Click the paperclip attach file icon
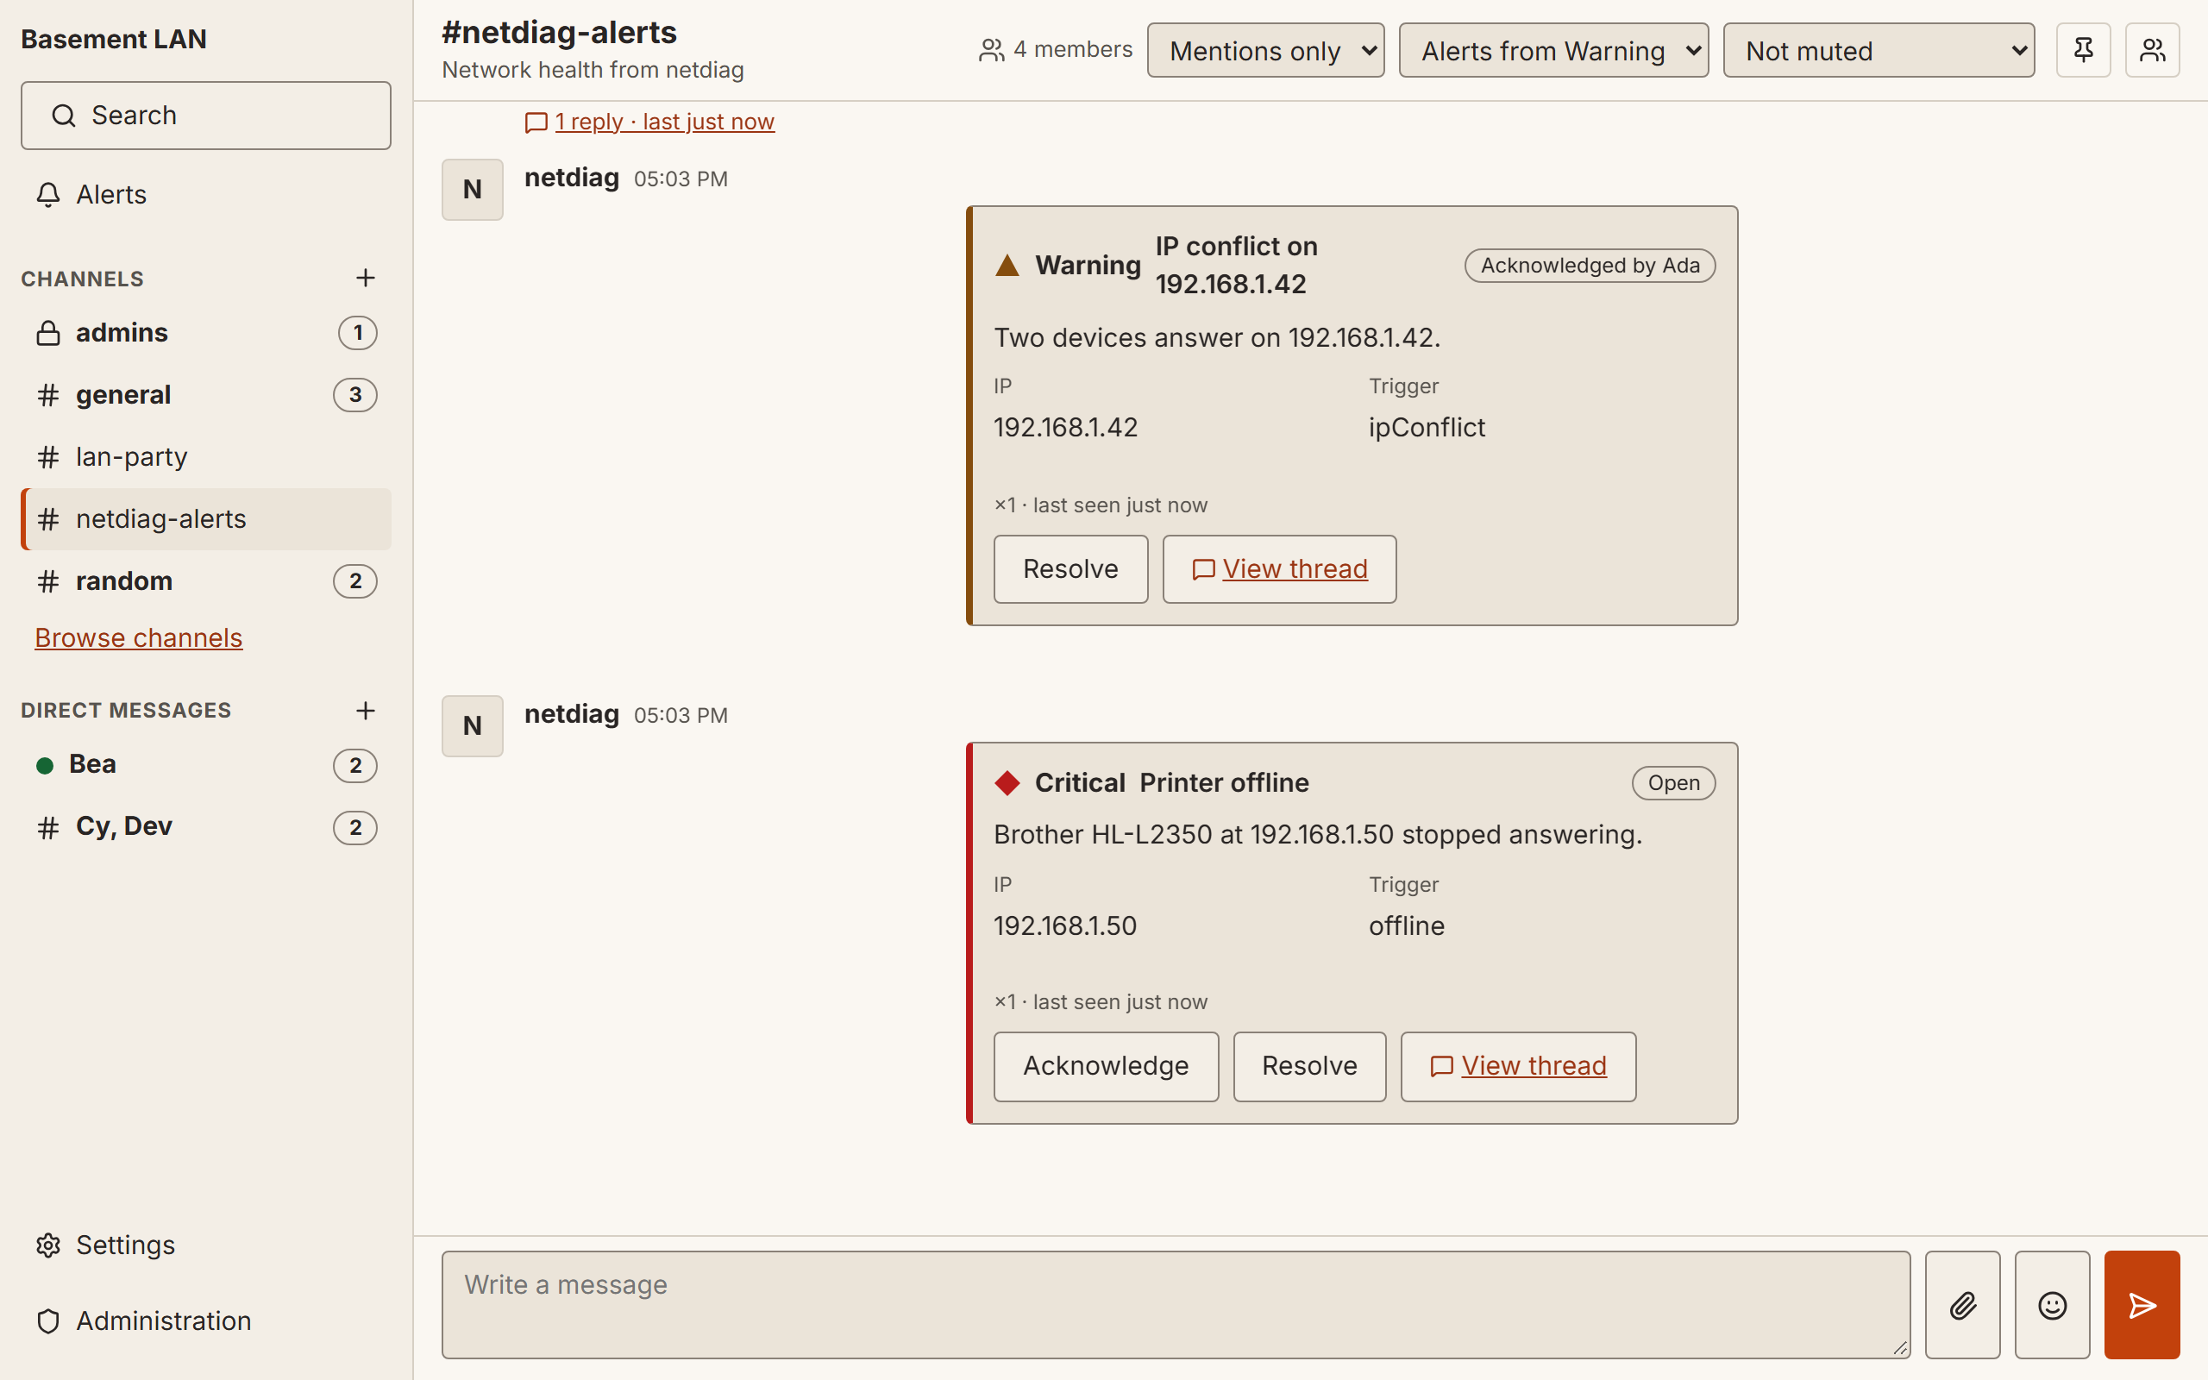 pos(1962,1304)
